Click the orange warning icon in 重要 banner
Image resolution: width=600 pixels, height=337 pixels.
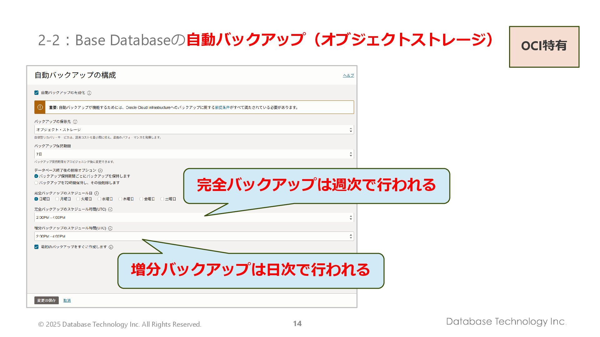pos(40,107)
